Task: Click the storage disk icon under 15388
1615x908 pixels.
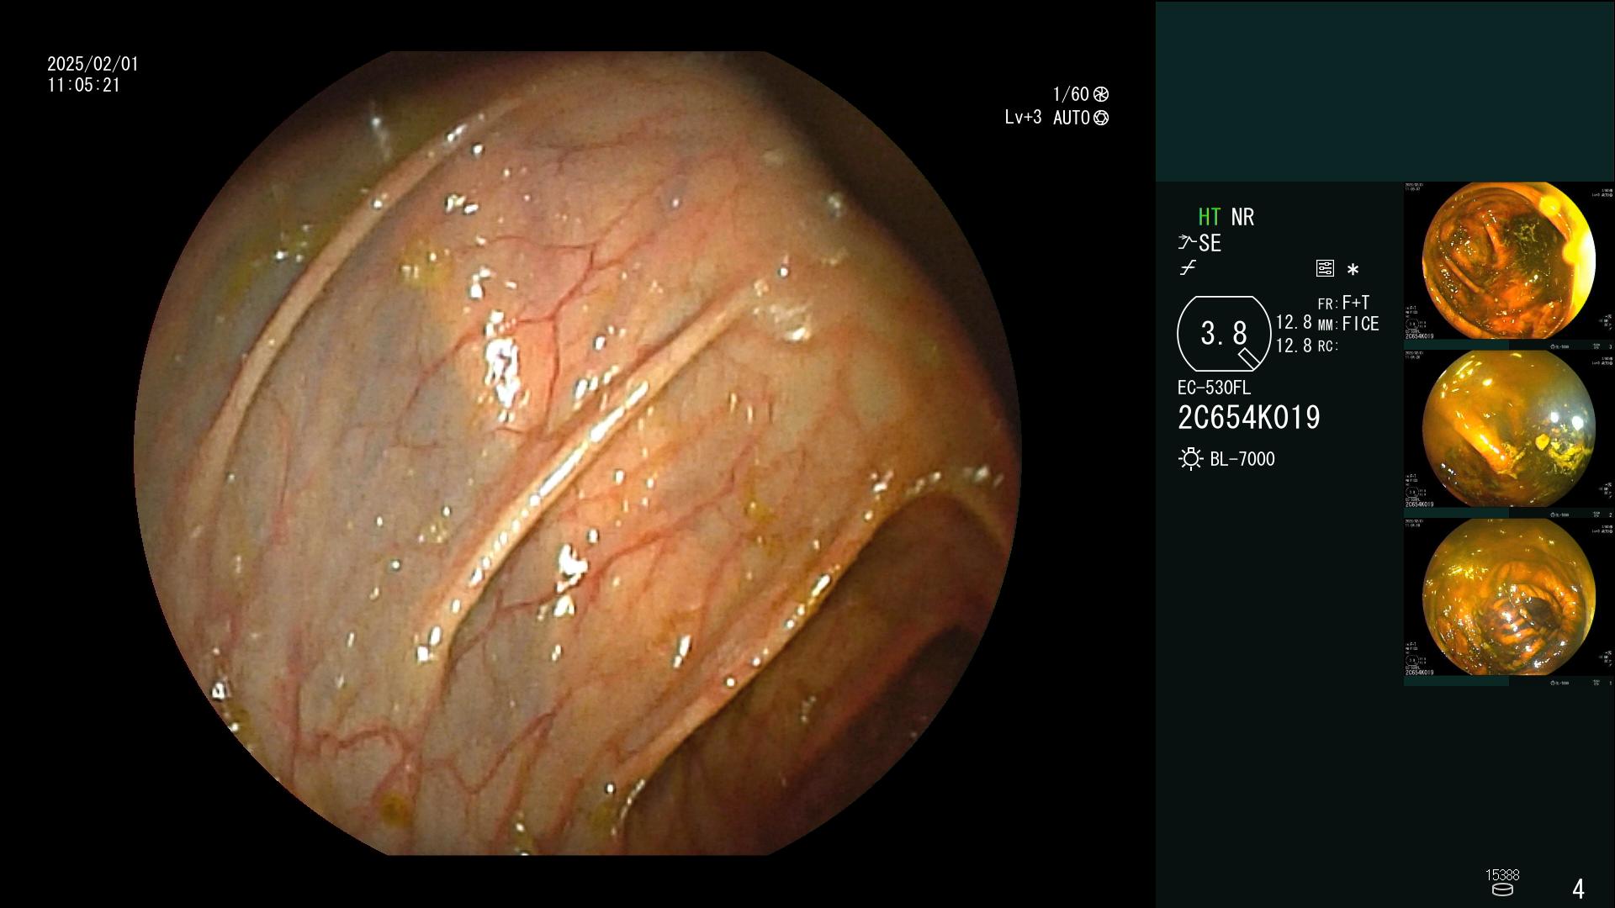Action: pyautogui.click(x=1502, y=890)
